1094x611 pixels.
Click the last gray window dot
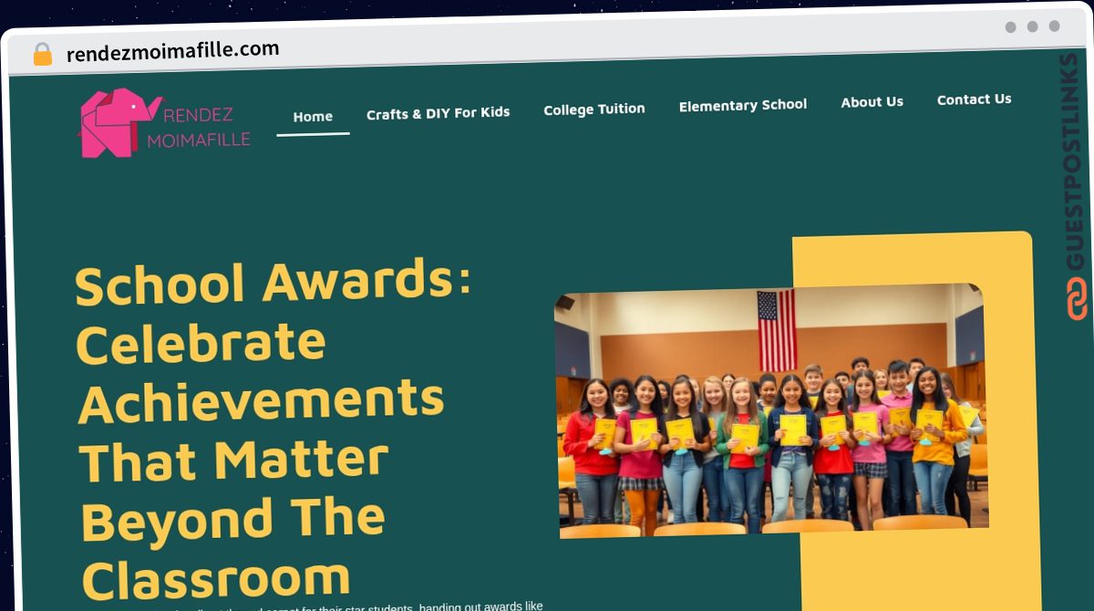1054,26
